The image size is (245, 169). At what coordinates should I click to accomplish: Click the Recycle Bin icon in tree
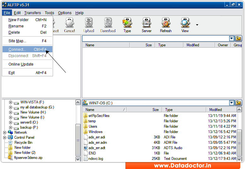(x=10, y=143)
